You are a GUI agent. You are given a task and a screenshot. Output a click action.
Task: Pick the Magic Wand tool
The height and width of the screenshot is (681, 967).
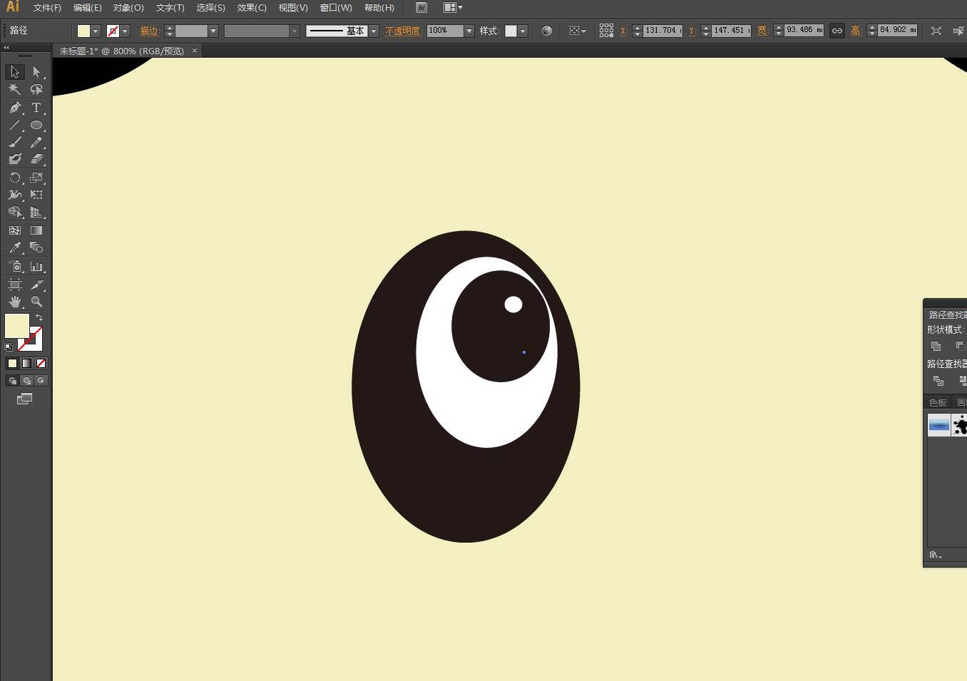coord(15,89)
